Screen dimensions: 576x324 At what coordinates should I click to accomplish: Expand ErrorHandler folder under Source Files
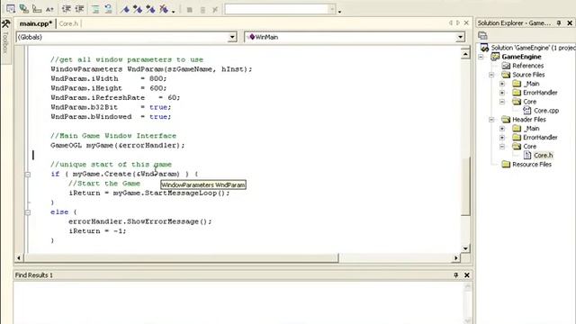(502, 93)
